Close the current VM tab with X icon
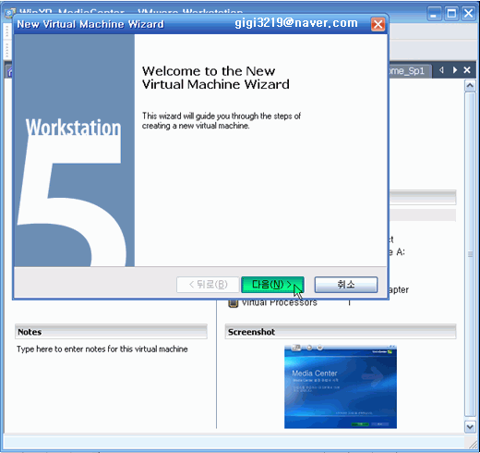 coord(467,70)
